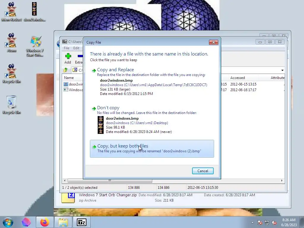The image size is (304, 228).
Task: Click the 7-Zip Extract toolbar icon
Action: [79, 58]
